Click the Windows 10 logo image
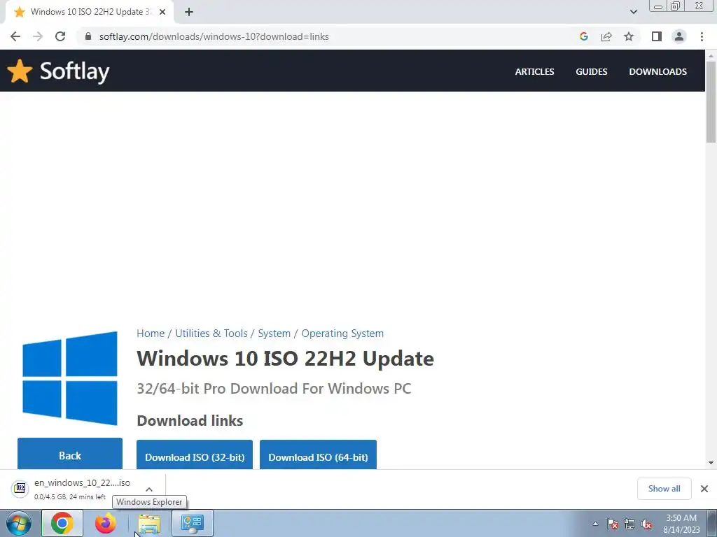 pyautogui.click(x=69, y=378)
